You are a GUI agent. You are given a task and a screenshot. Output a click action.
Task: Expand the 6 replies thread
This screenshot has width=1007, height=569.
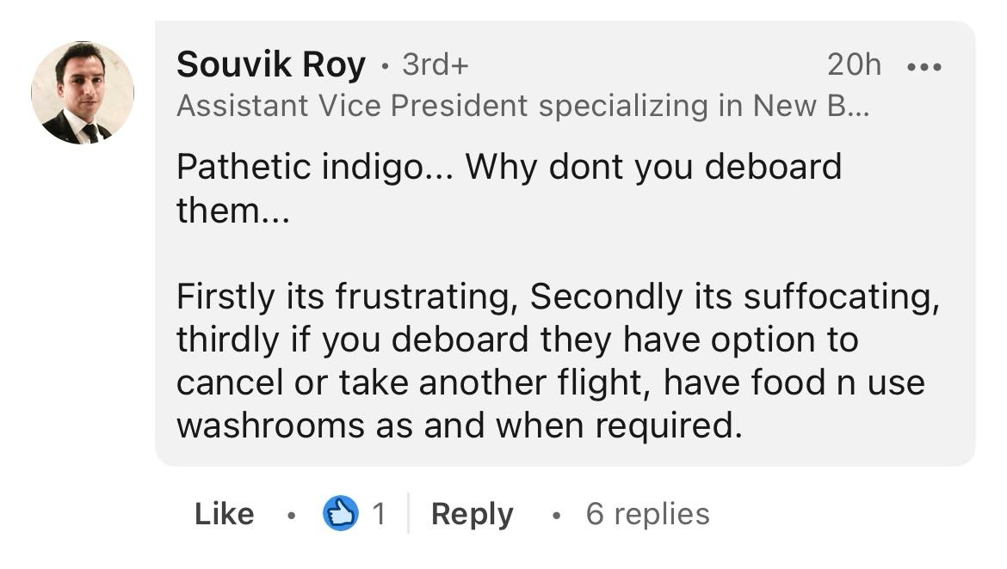point(647,515)
